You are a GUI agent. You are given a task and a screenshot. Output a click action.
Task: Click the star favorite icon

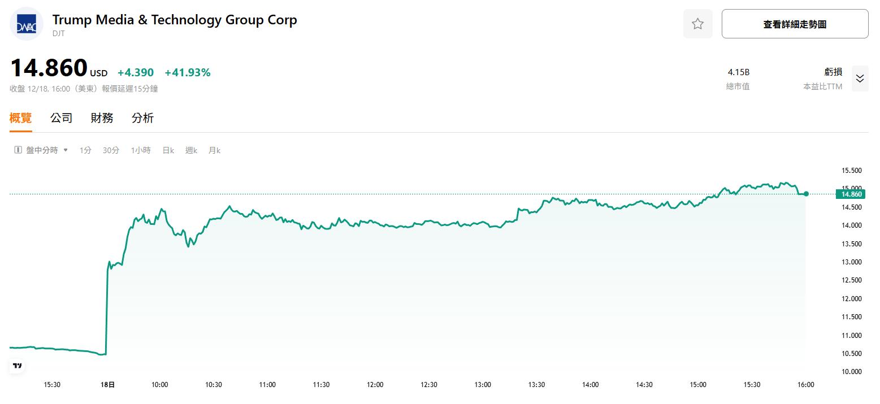point(697,24)
